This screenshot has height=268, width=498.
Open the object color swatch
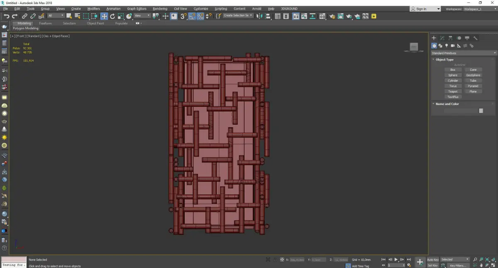(x=481, y=111)
